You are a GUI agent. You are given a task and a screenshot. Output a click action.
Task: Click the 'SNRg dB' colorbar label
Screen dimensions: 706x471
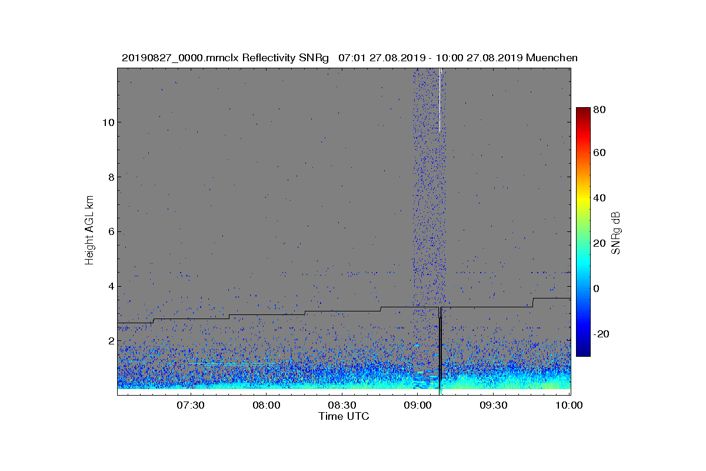(x=616, y=233)
